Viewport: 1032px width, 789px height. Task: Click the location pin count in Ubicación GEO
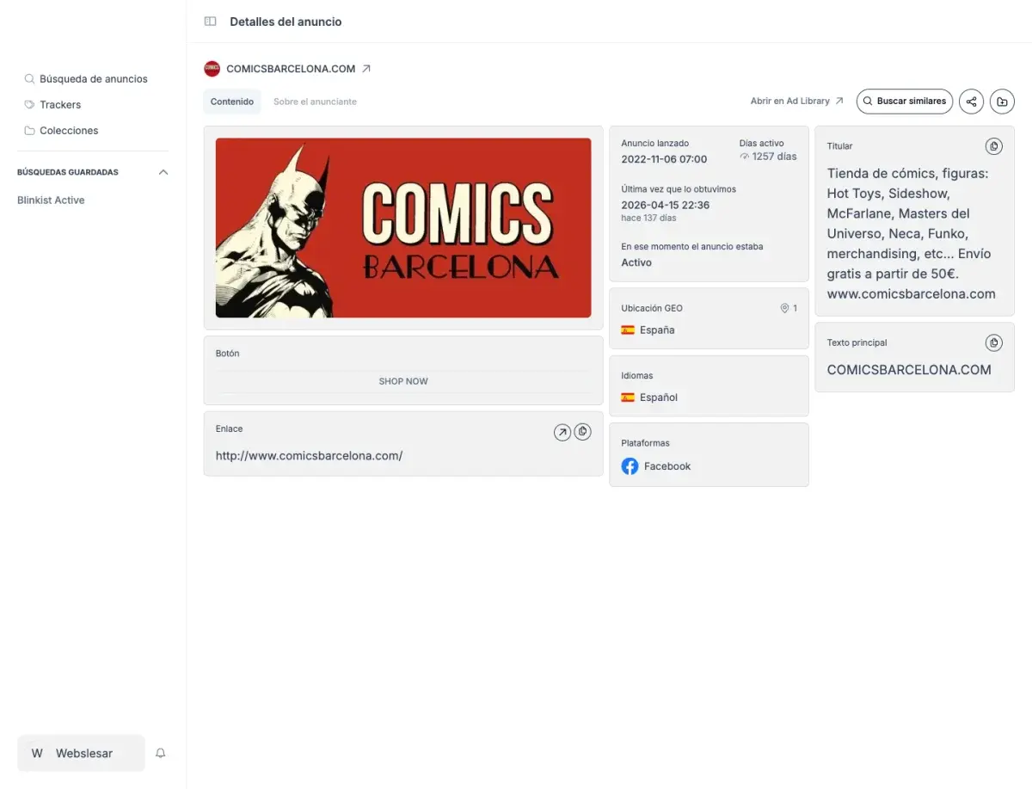tap(789, 308)
